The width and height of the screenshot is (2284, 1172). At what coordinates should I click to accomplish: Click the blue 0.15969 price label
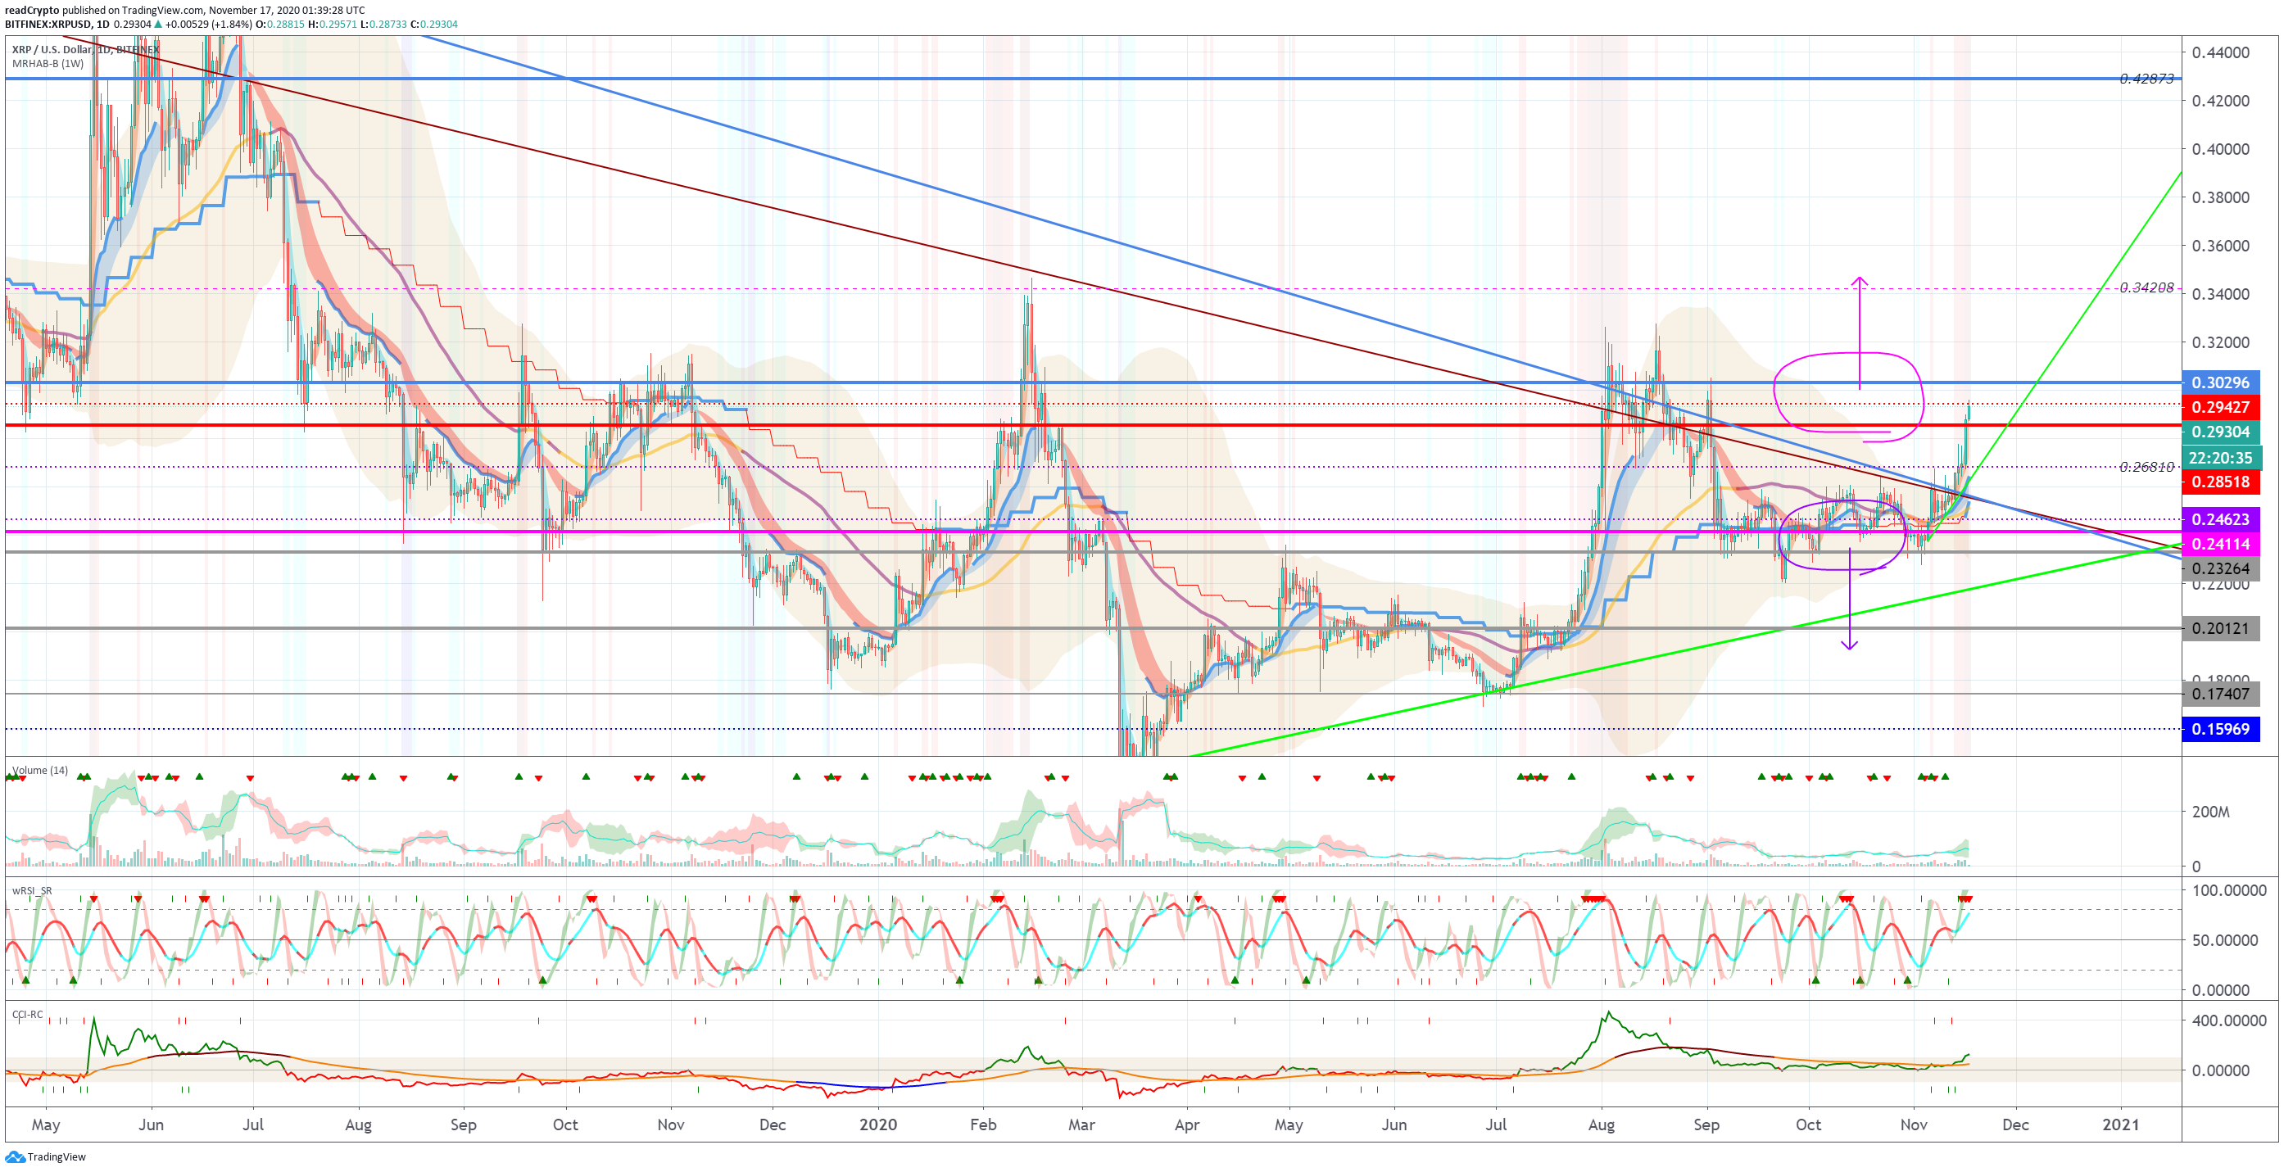(x=2220, y=730)
